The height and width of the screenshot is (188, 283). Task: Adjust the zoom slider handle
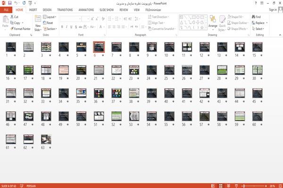coord(244,186)
